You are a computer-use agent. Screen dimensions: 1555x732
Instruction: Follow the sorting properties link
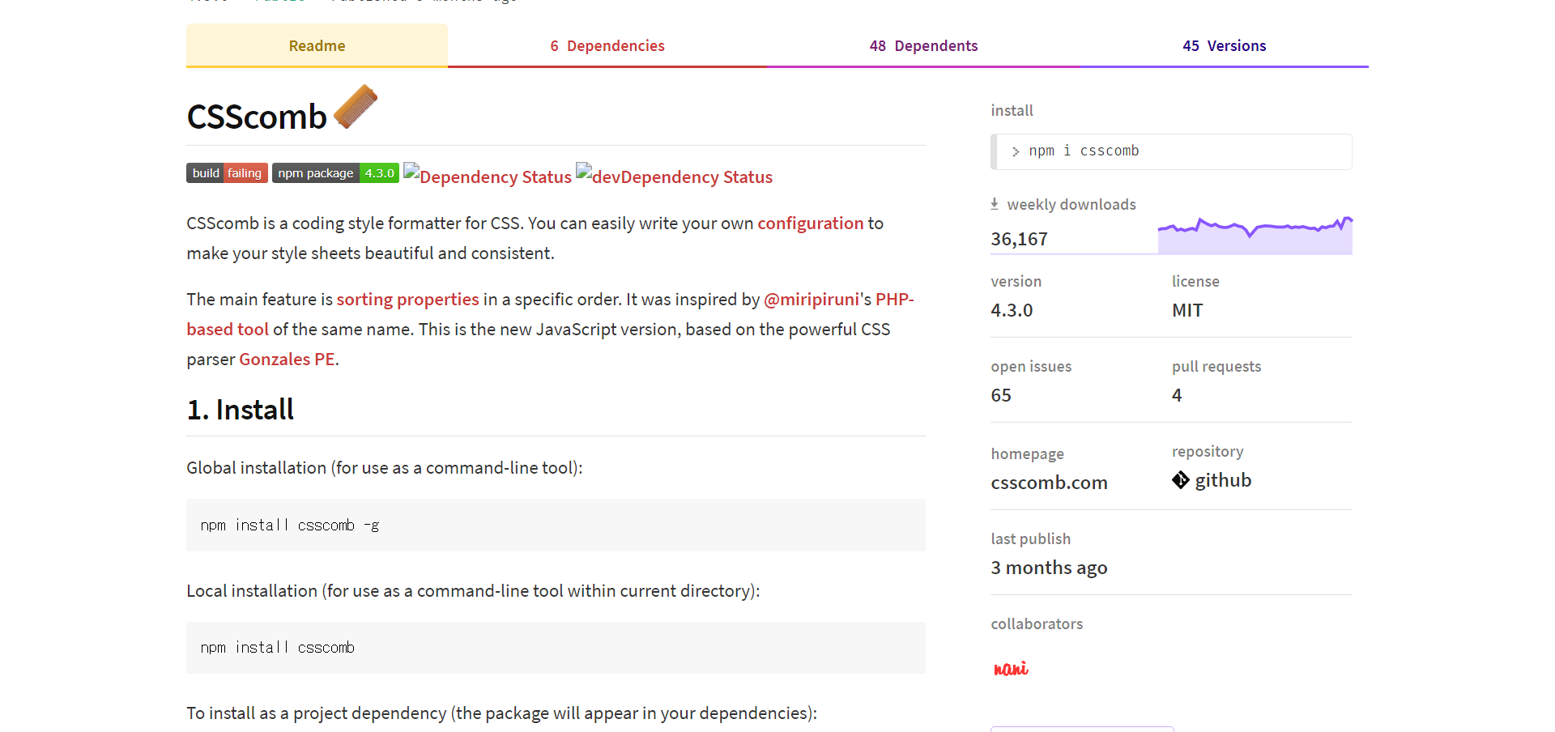pos(407,299)
